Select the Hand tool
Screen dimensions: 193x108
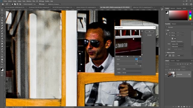2,59
